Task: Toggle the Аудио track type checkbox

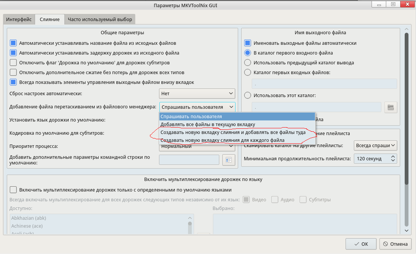Action: coord(275,199)
